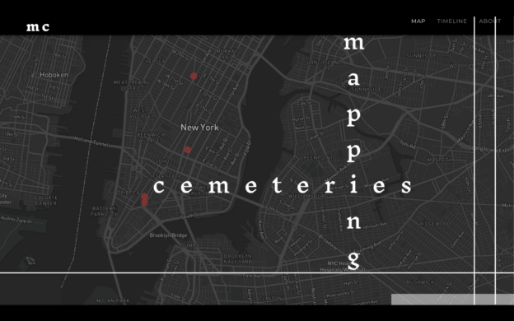Click the Hoboken map label
Screen dimensions: 514x321
click(54, 75)
